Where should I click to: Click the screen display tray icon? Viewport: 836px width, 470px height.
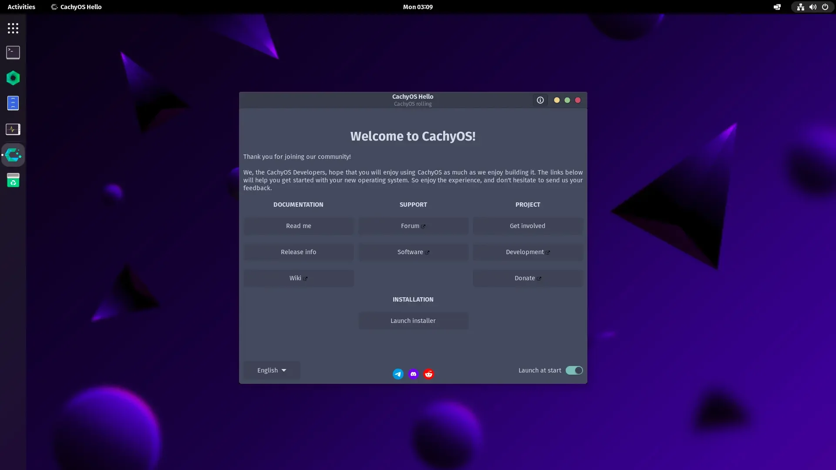pos(777,7)
